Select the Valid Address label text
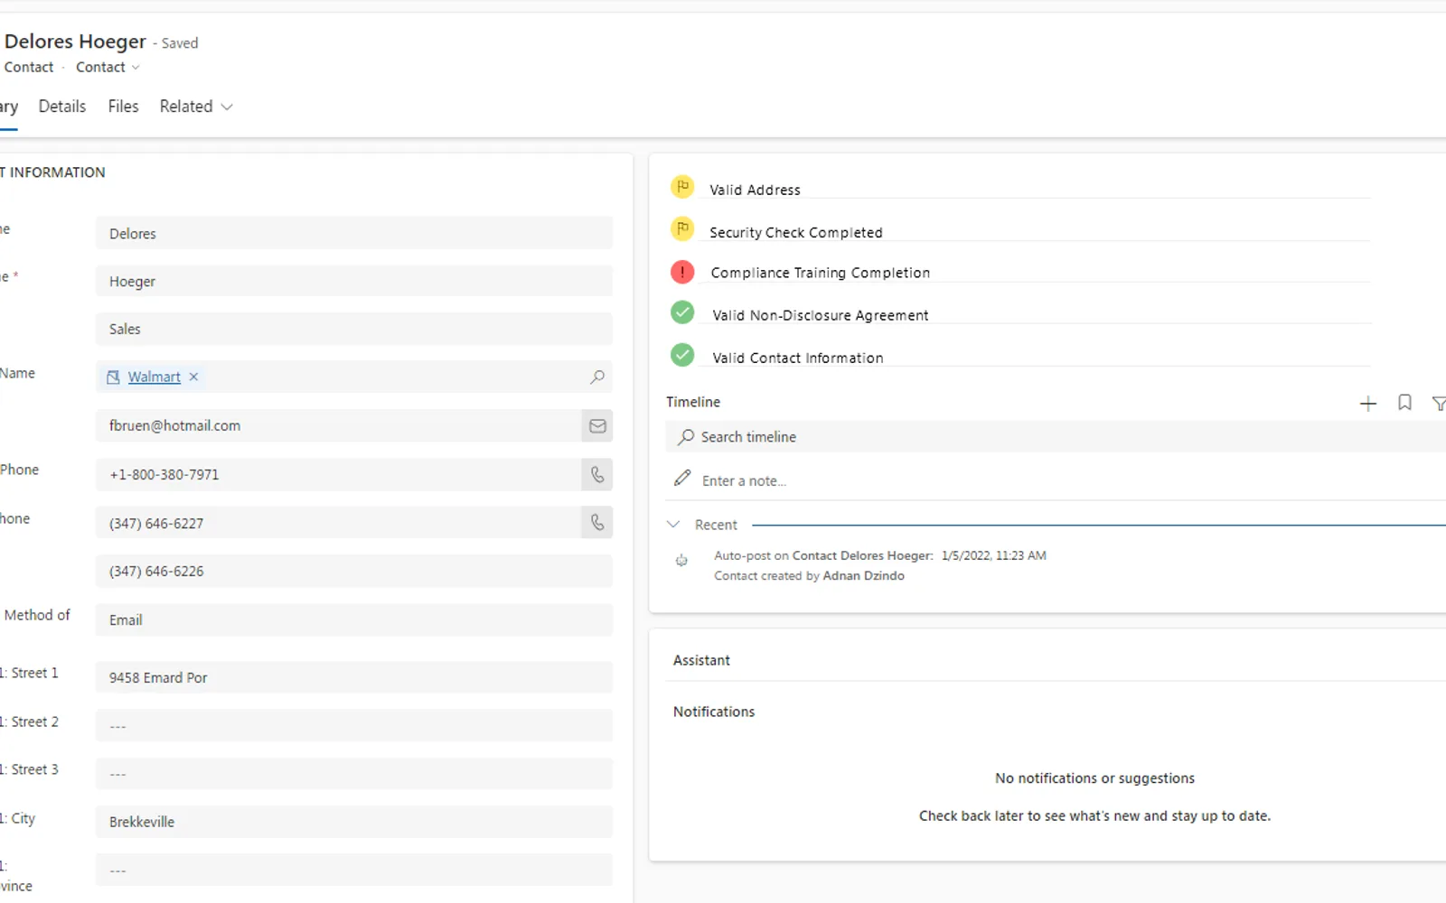Screen dimensions: 1446x903 coord(755,191)
